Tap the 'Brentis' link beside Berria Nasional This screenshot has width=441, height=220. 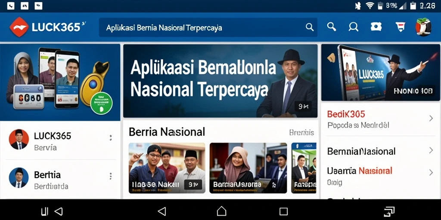301,132
